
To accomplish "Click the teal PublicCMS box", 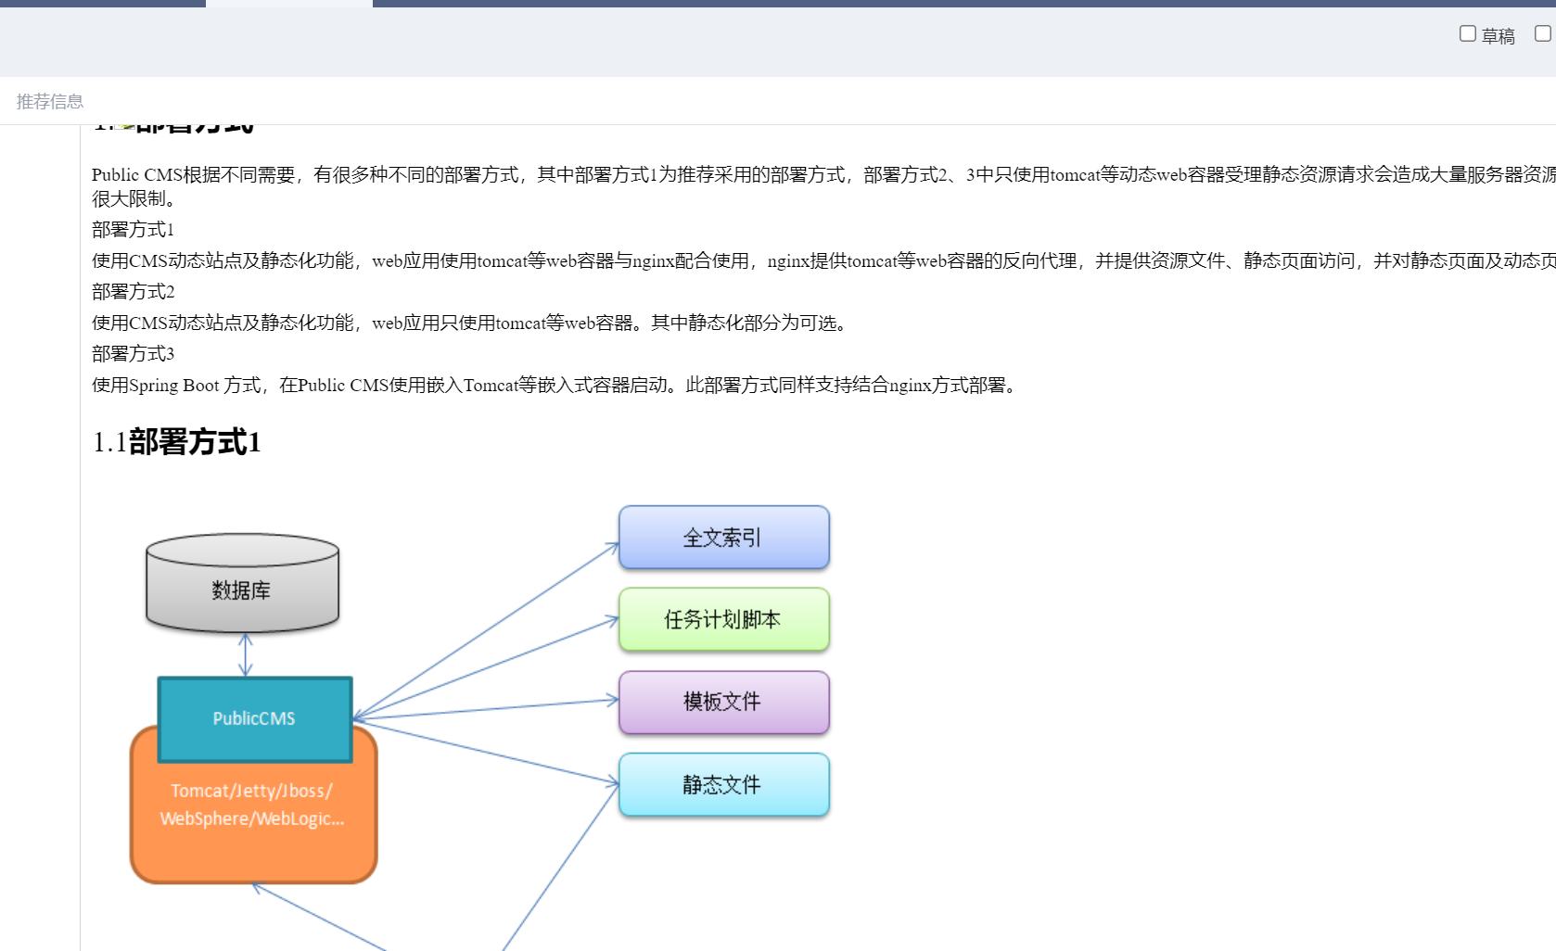I will tap(254, 719).
